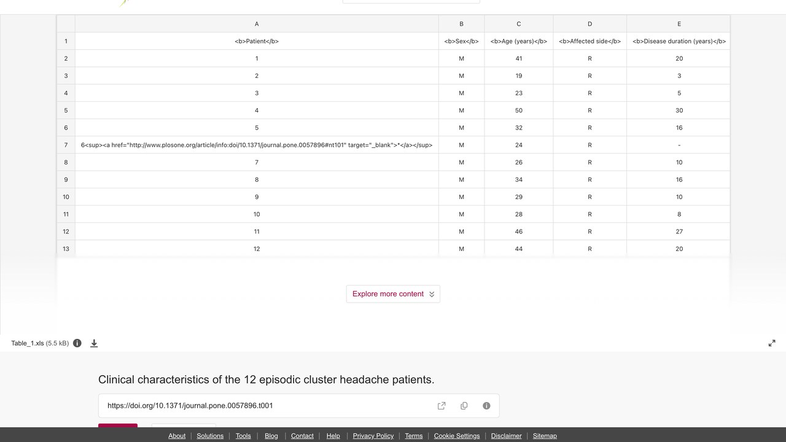
Task: Click the dash cell in row 7
Action: point(679,145)
